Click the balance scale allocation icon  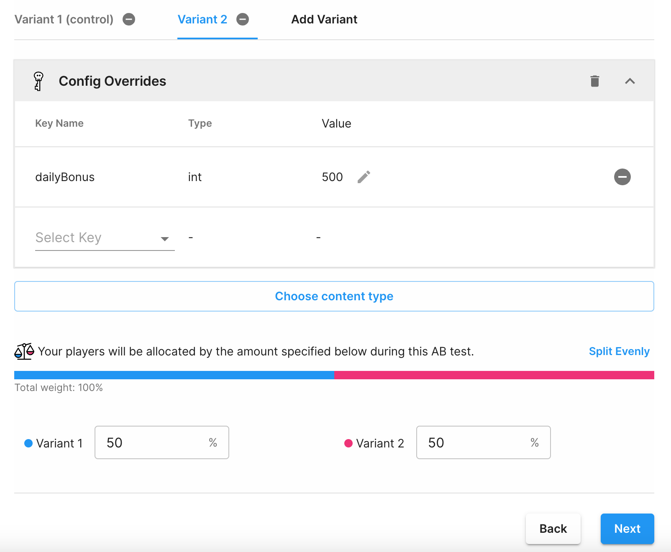24,351
